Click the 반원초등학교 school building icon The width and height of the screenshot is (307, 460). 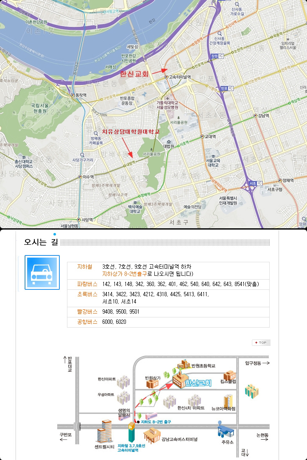pyautogui.click(x=184, y=365)
